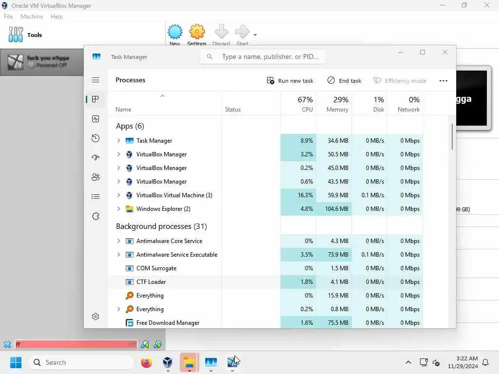Open Startup apps page in sidebar
499x374 pixels.
point(96,157)
